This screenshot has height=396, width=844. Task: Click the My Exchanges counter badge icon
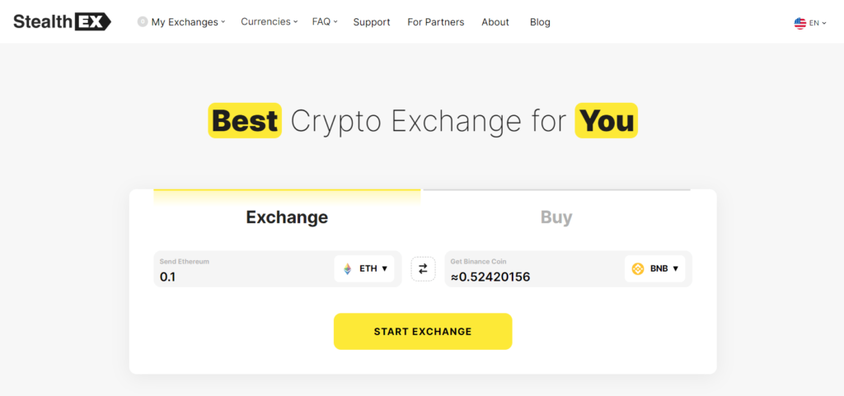tap(143, 22)
